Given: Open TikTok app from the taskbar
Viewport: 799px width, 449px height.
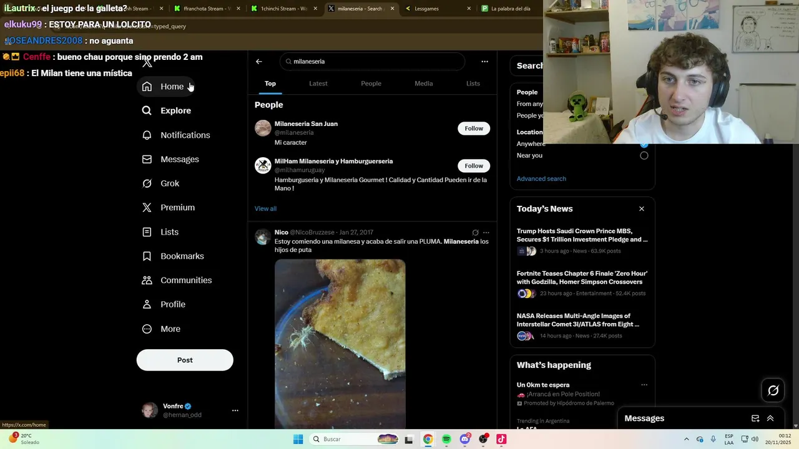Looking at the screenshot, I should (501, 439).
